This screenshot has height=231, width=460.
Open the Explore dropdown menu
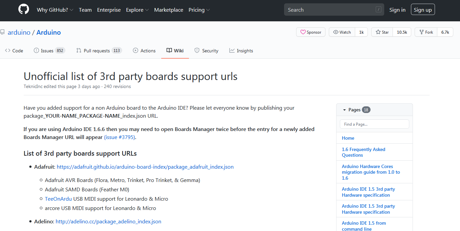pos(137,10)
